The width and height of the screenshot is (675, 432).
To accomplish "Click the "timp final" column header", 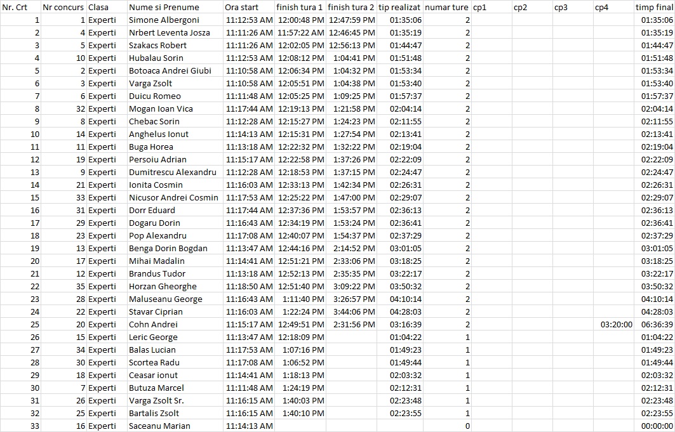I will pos(654,7).
